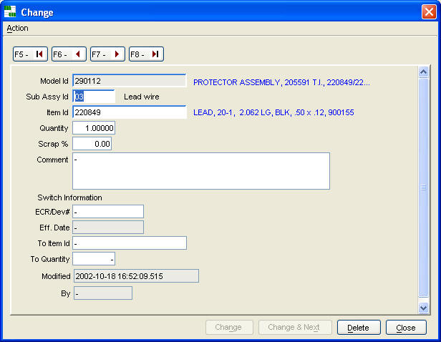Screen dimensions: 441x342
Task: Click the Eff. Date field
Action: [108, 228]
